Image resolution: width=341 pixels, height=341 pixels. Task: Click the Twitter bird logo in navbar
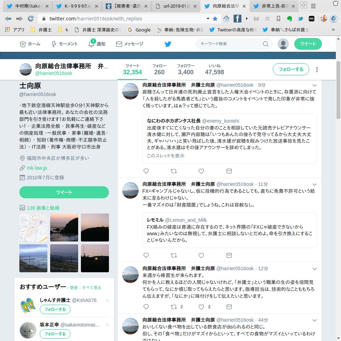coord(168,44)
